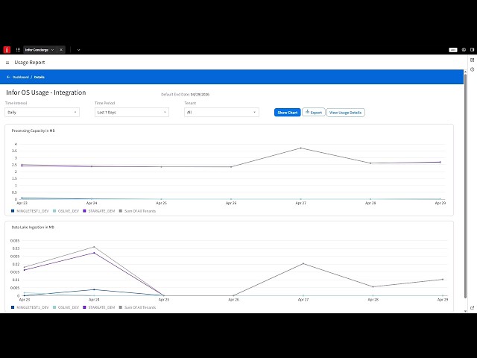Open the Time Period dropdown showing Last 7 Days
The width and height of the screenshot is (477, 358).
click(x=132, y=113)
